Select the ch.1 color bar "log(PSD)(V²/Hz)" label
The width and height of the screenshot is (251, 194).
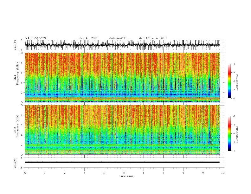pos(237,83)
